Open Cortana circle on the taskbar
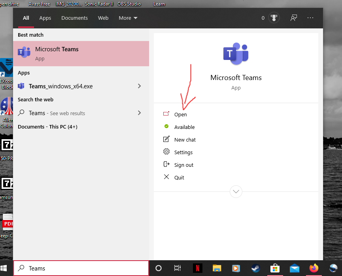342x276 pixels. point(159,268)
